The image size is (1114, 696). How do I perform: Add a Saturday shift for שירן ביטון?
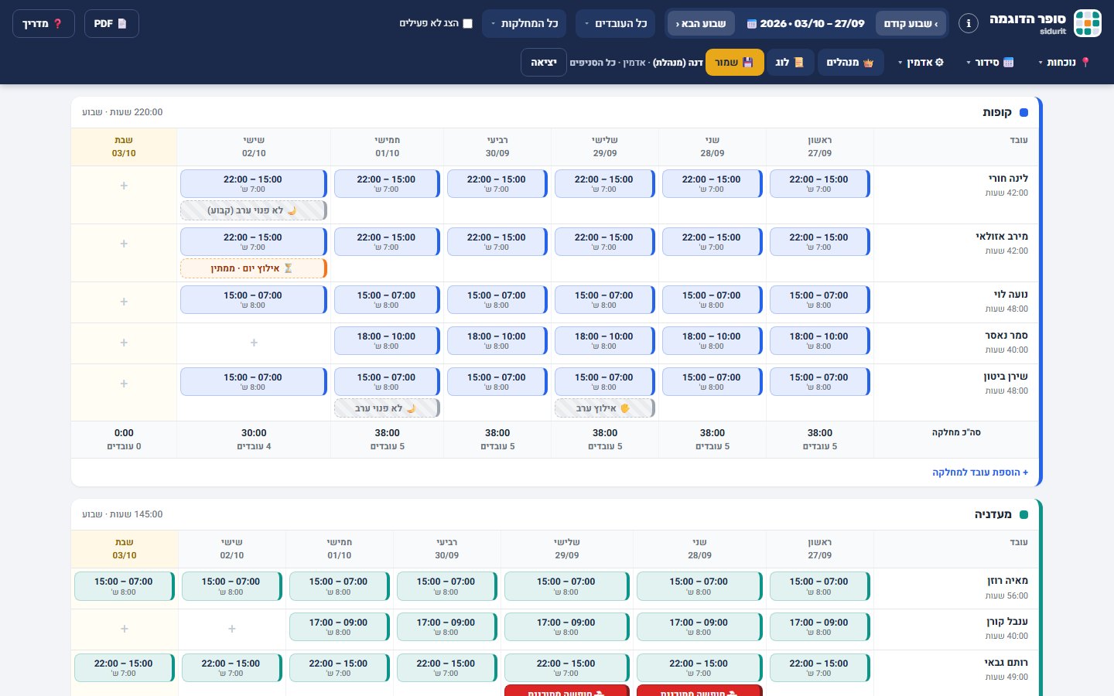pos(124,384)
